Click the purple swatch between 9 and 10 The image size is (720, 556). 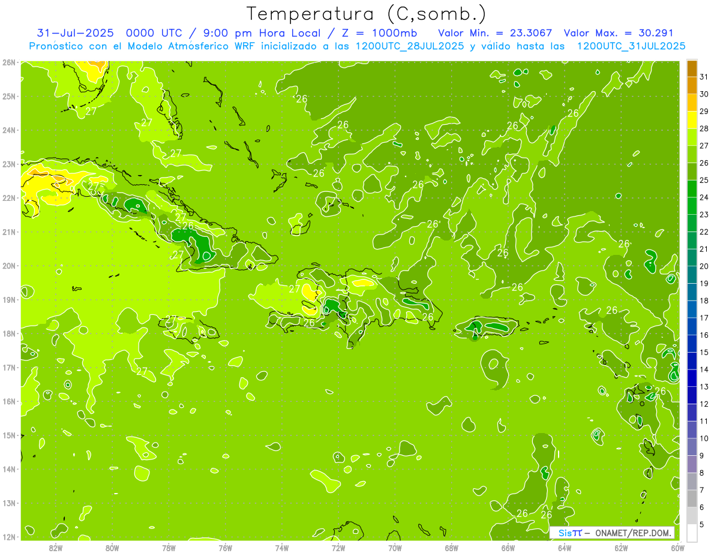click(x=692, y=447)
